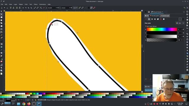The height and width of the screenshot is (106, 189).
Task: Click Join selected nodes icon
Action: click(x=11, y=8)
